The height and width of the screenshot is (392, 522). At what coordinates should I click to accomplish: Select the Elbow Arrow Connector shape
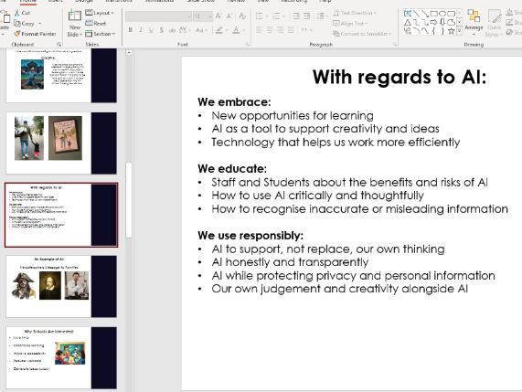[425, 22]
